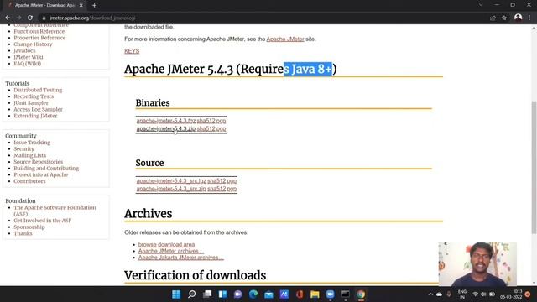
Task: Reload the JMeter download page
Action: [x=30, y=18]
